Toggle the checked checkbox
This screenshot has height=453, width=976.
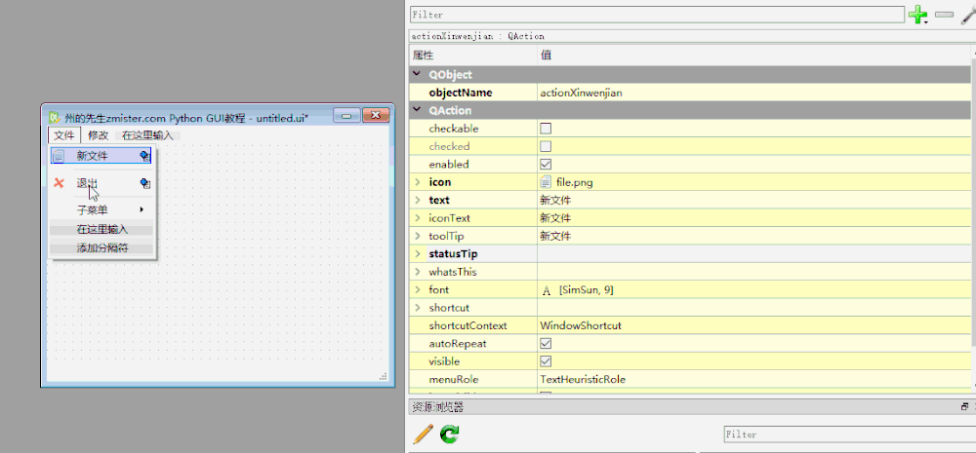pyautogui.click(x=546, y=147)
